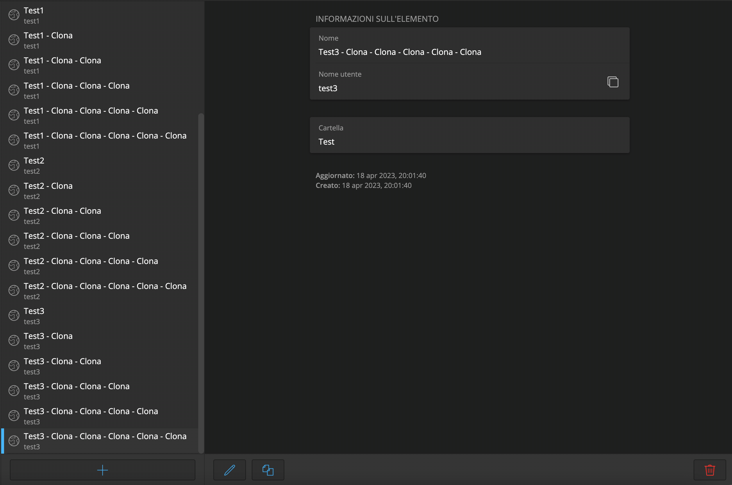
Task: Clone the selected item using the duplicate icon
Action: (267, 470)
